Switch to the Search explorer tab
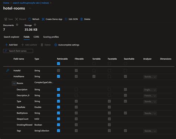This screenshot has height=139, width=176. pyautogui.click(x=12, y=37)
